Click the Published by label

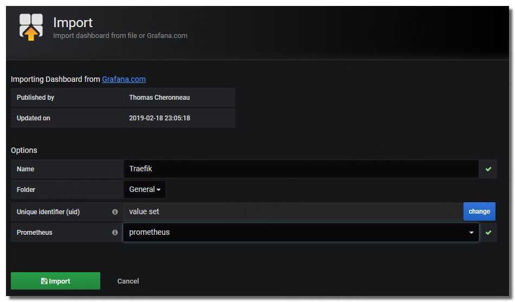[35, 98]
